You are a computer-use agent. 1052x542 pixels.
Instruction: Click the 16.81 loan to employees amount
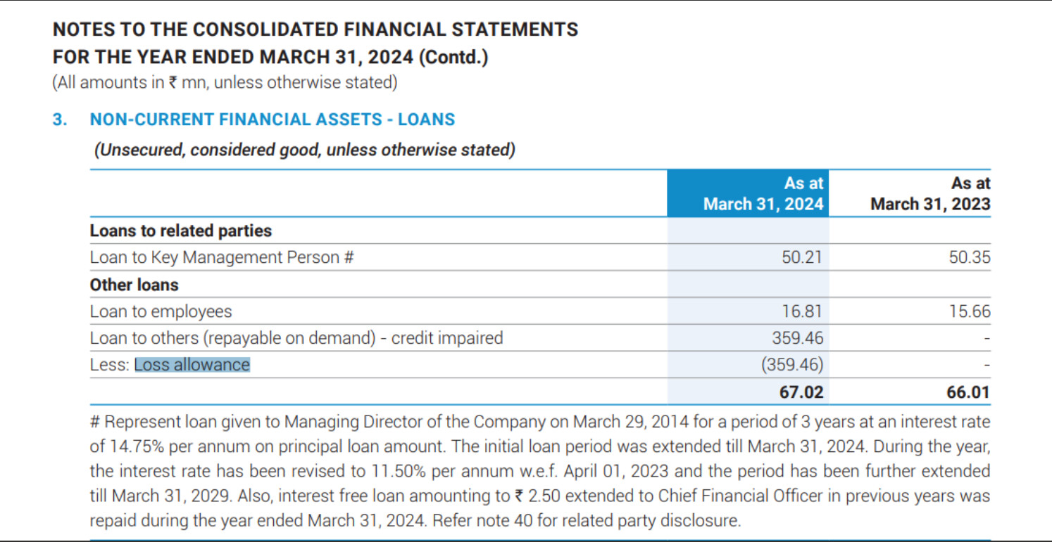pos(801,311)
